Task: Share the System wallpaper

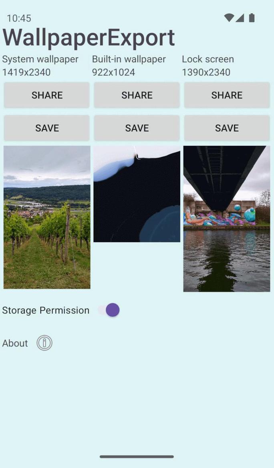Action: pos(46,95)
